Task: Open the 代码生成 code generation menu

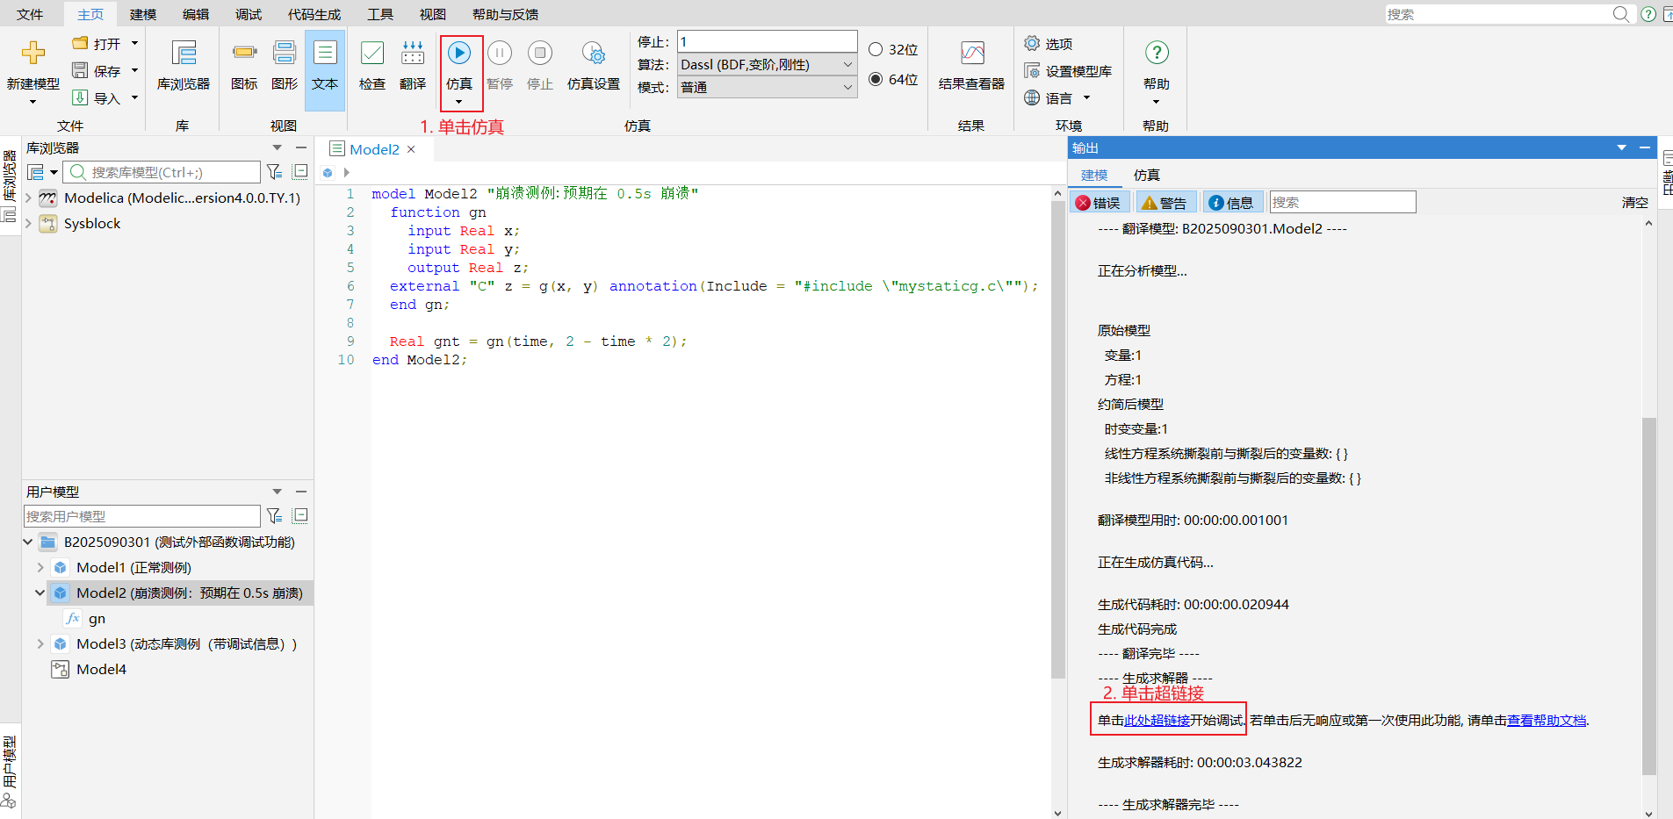Action: [314, 14]
